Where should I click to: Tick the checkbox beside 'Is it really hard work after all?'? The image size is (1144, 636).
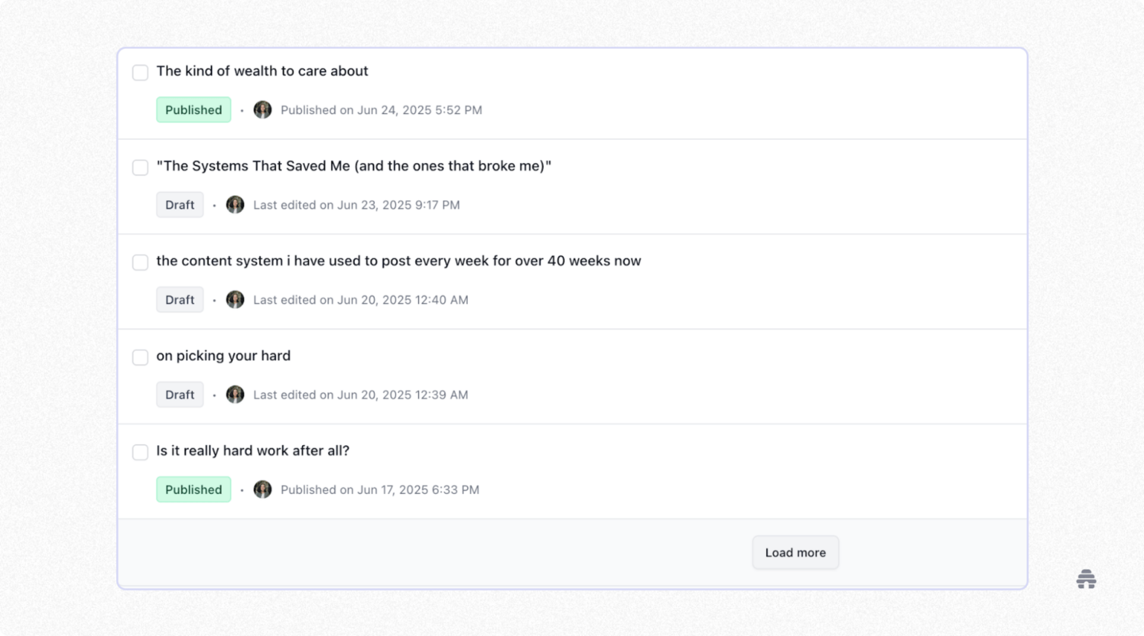click(x=140, y=452)
